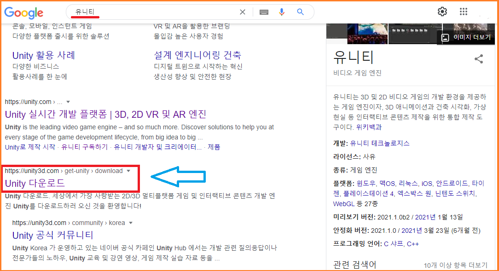The height and width of the screenshot is (271, 499).
Task: Open the 제품 sitelink
Action: point(214,147)
